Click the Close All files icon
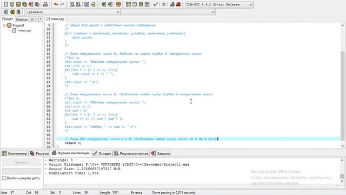This screenshot has height=195, width=346. [x=37, y=4]
